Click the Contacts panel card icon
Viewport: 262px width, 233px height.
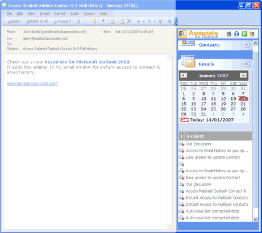point(188,43)
